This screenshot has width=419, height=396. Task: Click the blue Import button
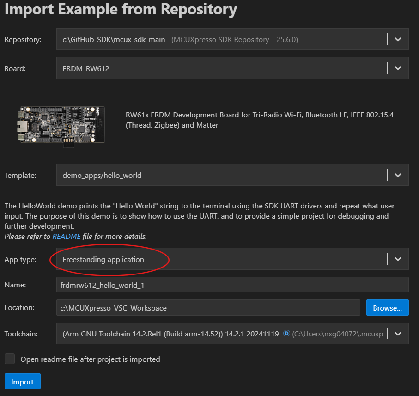coord(23,382)
